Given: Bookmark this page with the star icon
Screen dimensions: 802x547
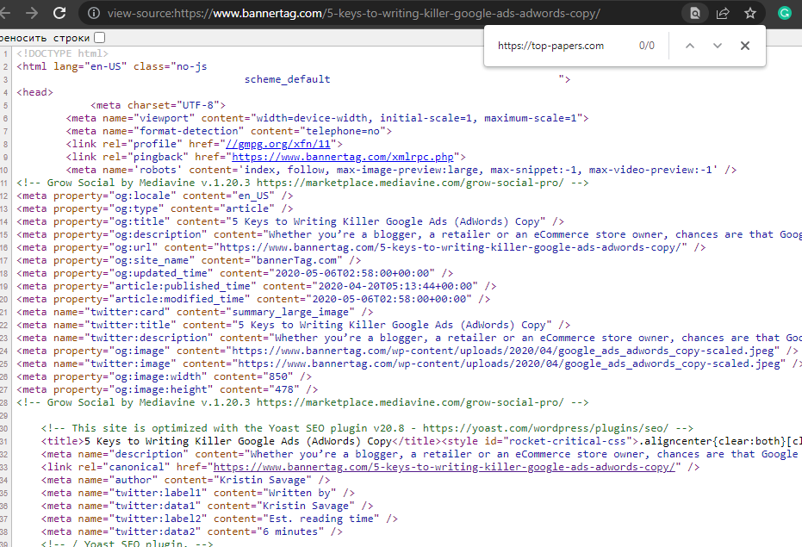Looking at the screenshot, I should pos(750,14).
